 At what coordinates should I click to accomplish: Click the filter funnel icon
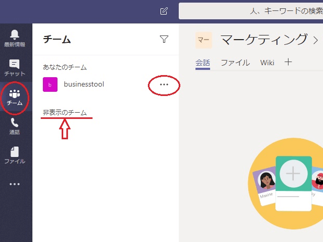(164, 39)
